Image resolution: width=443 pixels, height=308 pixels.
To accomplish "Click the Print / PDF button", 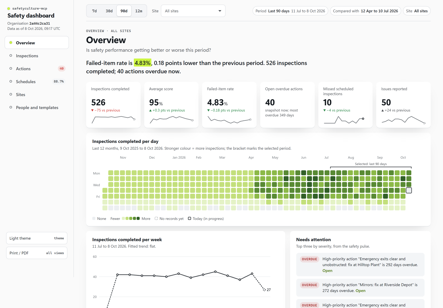I will point(37,253).
